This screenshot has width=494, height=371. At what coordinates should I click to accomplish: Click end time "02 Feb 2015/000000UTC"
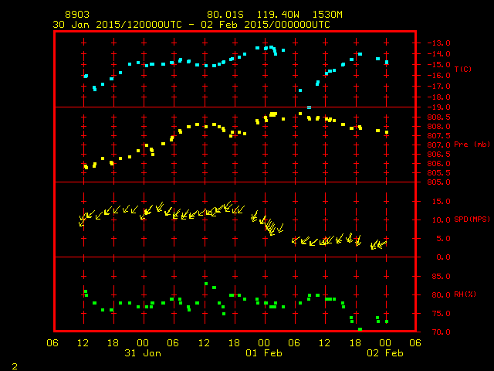(266, 25)
